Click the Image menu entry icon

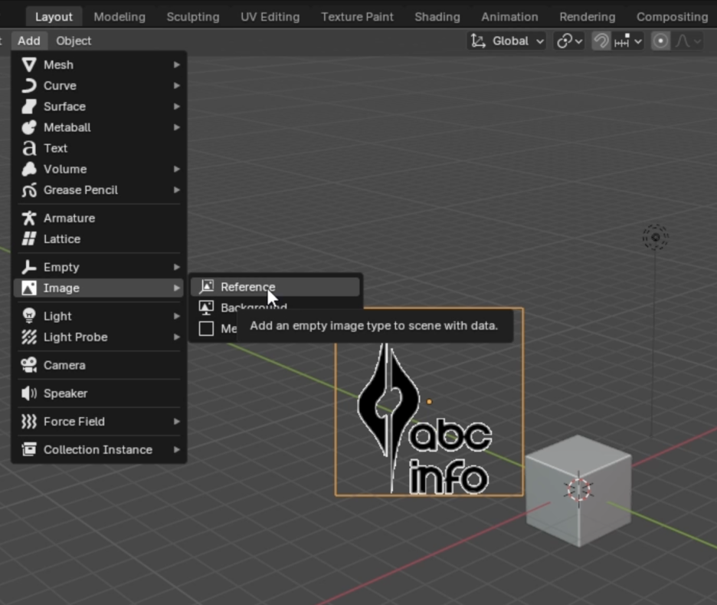click(29, 288)
